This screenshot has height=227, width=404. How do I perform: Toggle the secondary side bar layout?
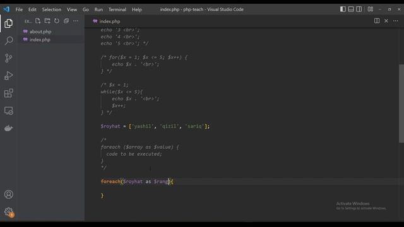click(359, 9)
